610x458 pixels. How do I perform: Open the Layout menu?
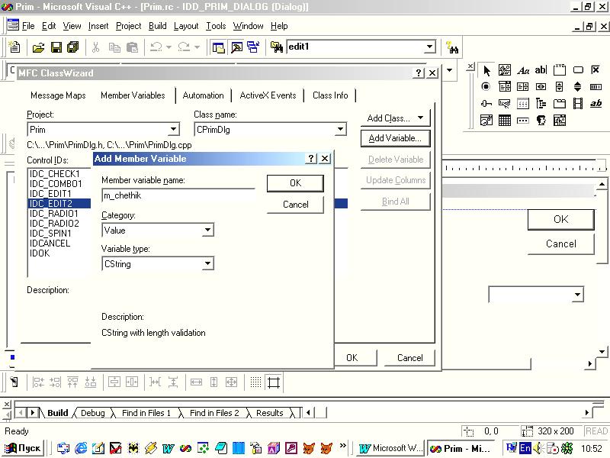point(186,26)
